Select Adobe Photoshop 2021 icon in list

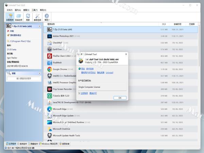pyautogui.click(x=50, y=36)
